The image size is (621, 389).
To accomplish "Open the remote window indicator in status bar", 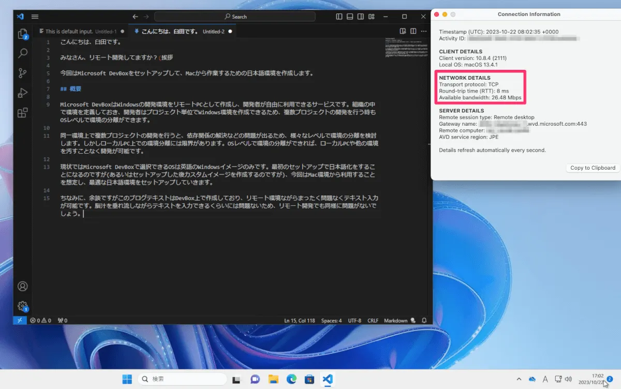I will (20, 321).
